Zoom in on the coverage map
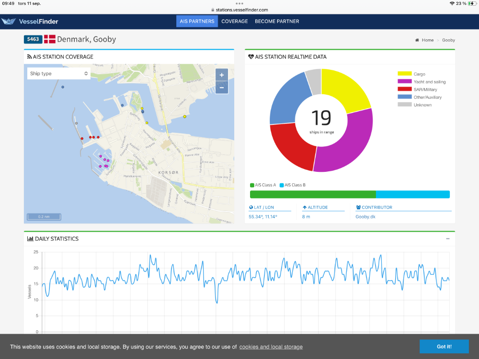Viewport: 479px width, 359px height. click(221, 75)
